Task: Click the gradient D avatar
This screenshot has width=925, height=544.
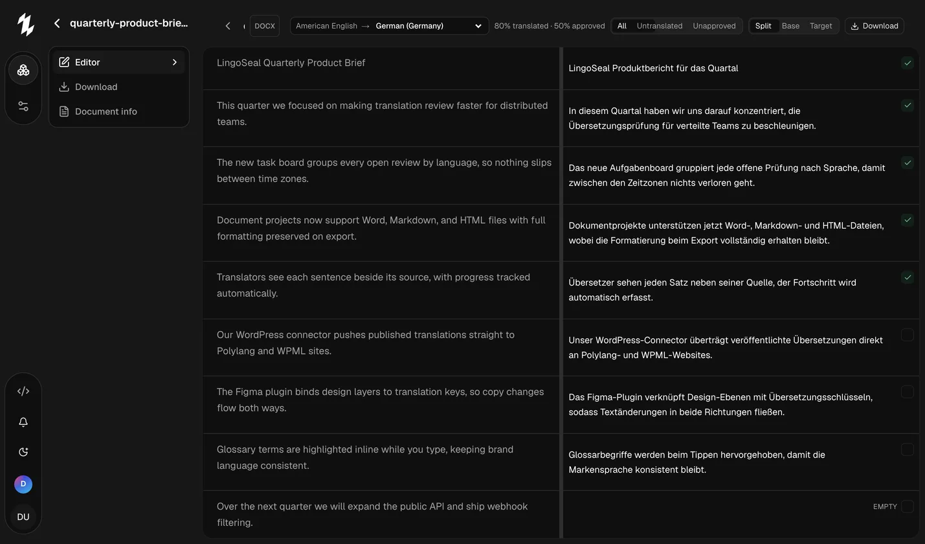Action: (x=23, y=484)
